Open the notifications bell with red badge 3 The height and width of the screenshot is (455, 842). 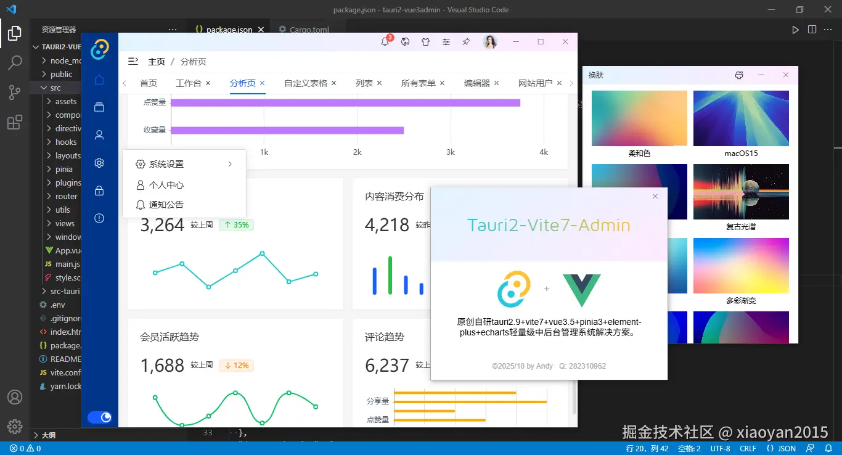pyautogui.click(x=385, y=41)
